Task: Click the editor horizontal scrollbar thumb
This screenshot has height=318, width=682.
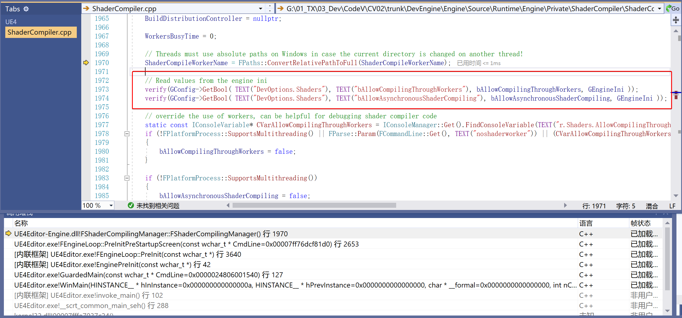Action: point(314,206)
